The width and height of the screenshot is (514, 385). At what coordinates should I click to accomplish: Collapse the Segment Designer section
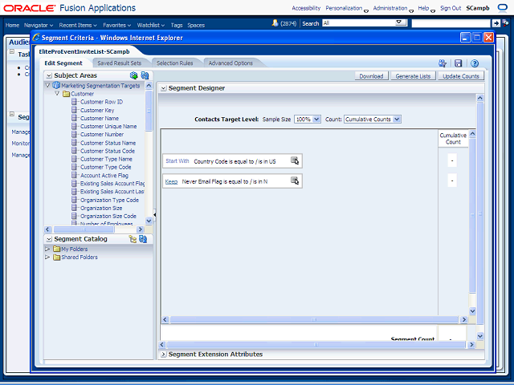click(163, 88)
